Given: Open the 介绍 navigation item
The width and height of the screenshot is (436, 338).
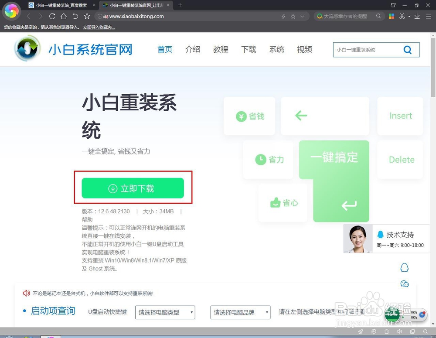Looking at the screenshot, I should (193, 50).
